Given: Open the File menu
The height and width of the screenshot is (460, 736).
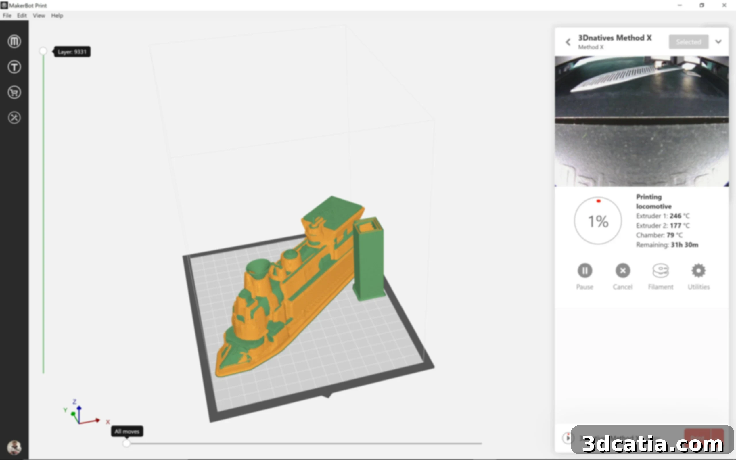Looking at the screenshot, I should (7, 16).
